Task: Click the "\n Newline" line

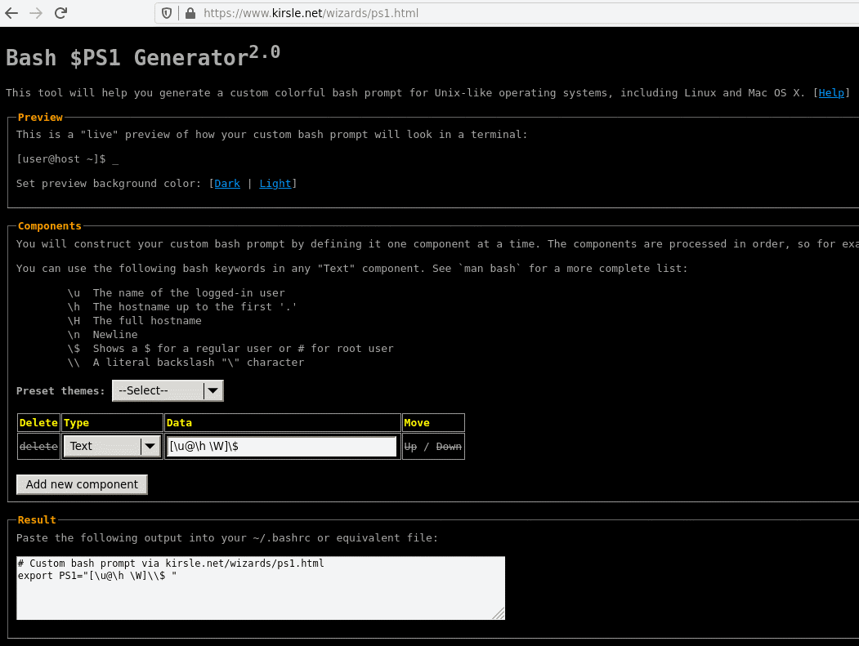Action: coord(102,335)
